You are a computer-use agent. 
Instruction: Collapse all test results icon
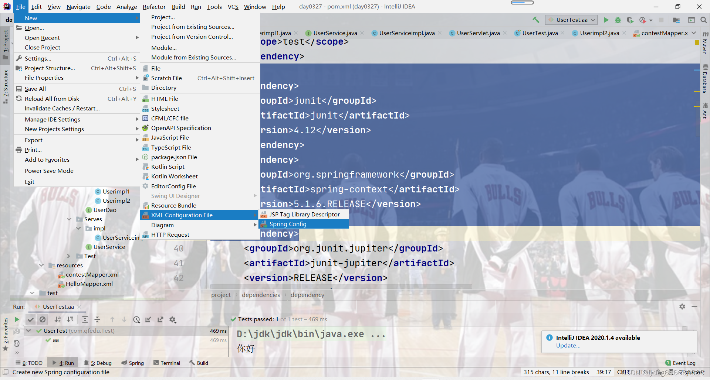pyautogui.click(x=97, y=319)
